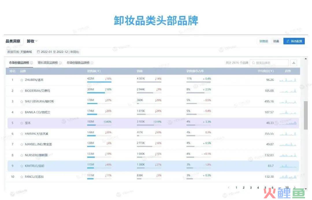Select the 市场份额品牌榜 tab
The width and height of the screenshot is (312, 200).
(x=19, y=63)
